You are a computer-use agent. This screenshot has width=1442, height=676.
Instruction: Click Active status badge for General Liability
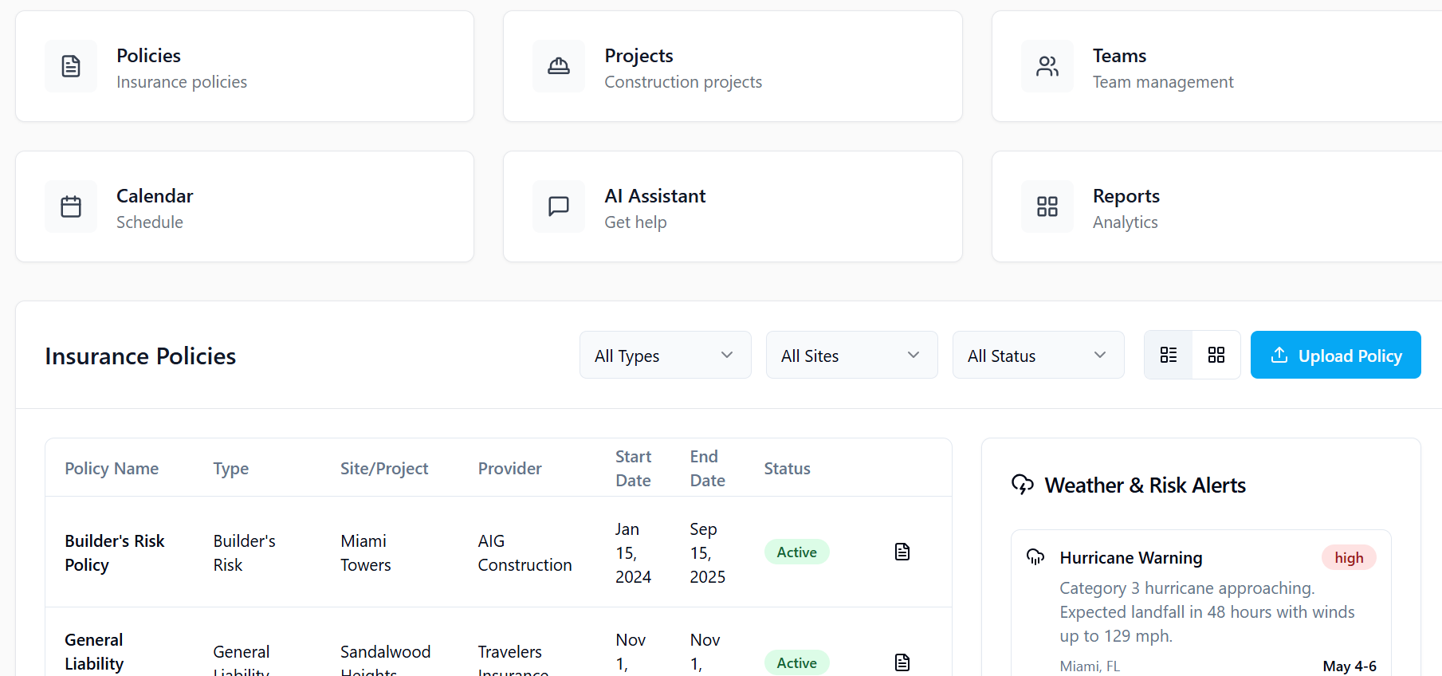click(x=797, y=662)
